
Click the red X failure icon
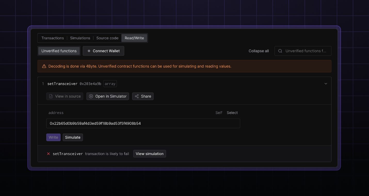click(x=48, y=154)
